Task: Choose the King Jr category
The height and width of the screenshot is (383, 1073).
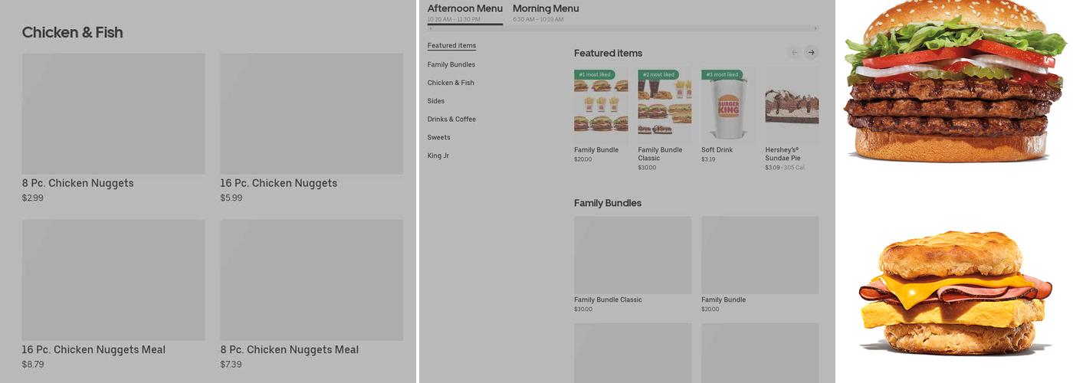Action: (x=438, y=156)
